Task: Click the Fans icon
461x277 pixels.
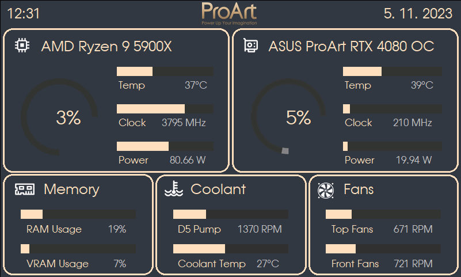Action: [x=326, y=189]
